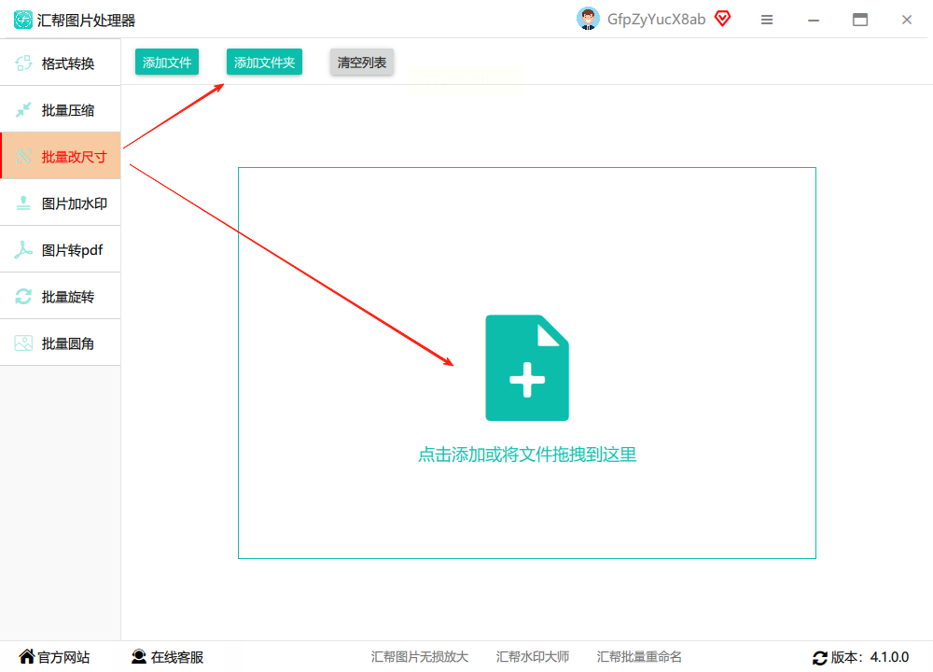Click the user avatar picture
This screenshot has height=672, width=933.
[x=588, y=19]
